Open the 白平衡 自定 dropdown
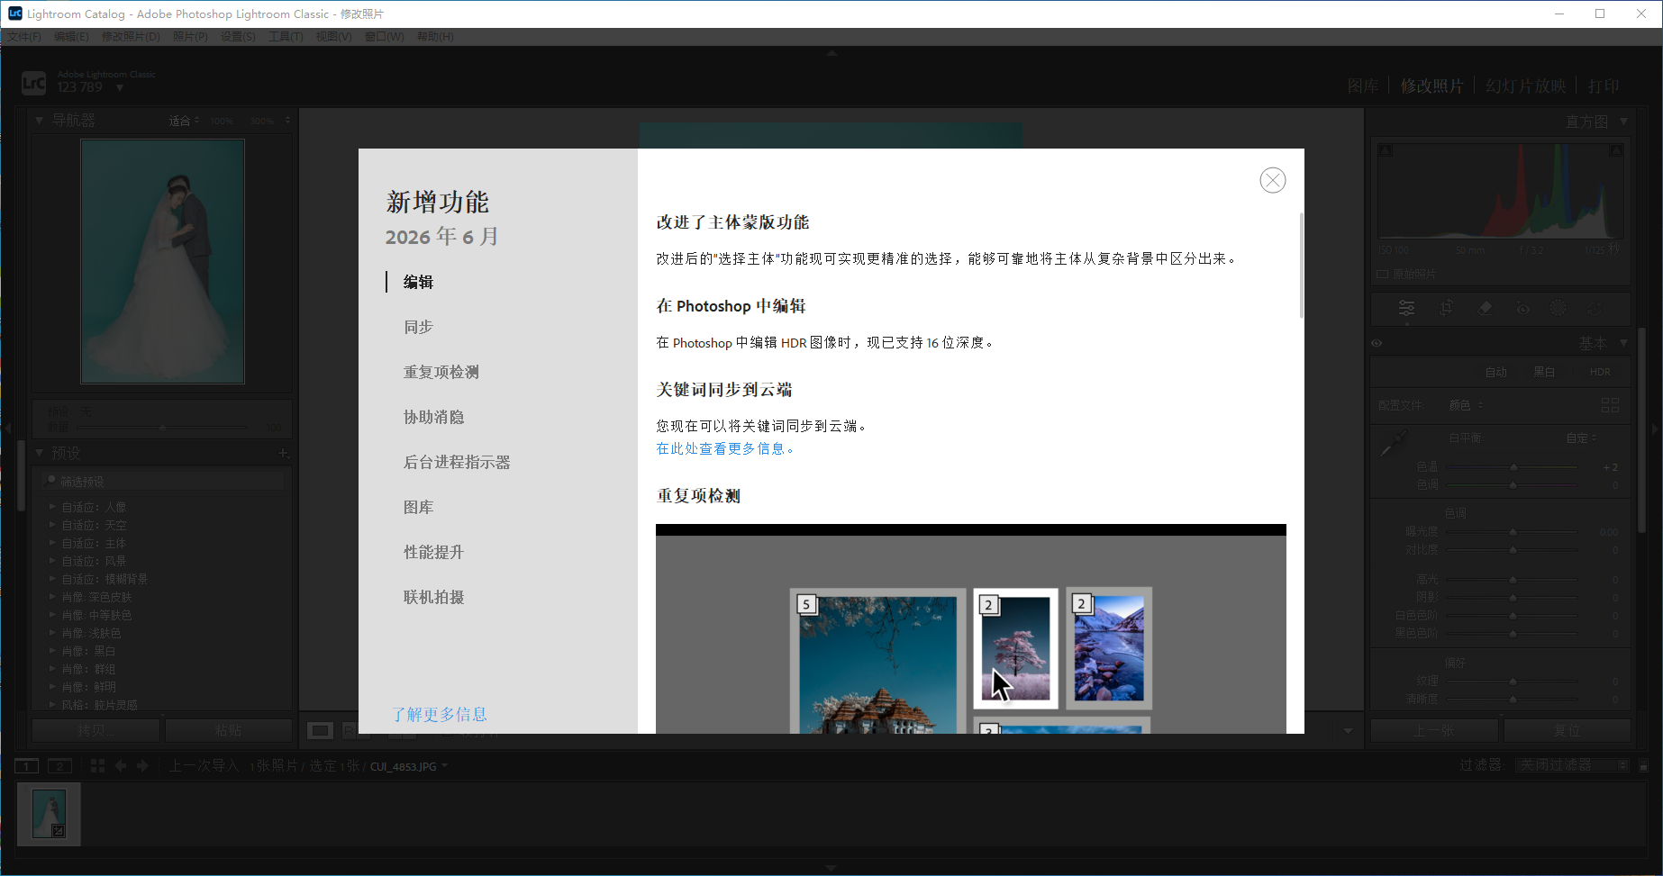 pos(1581,438)
